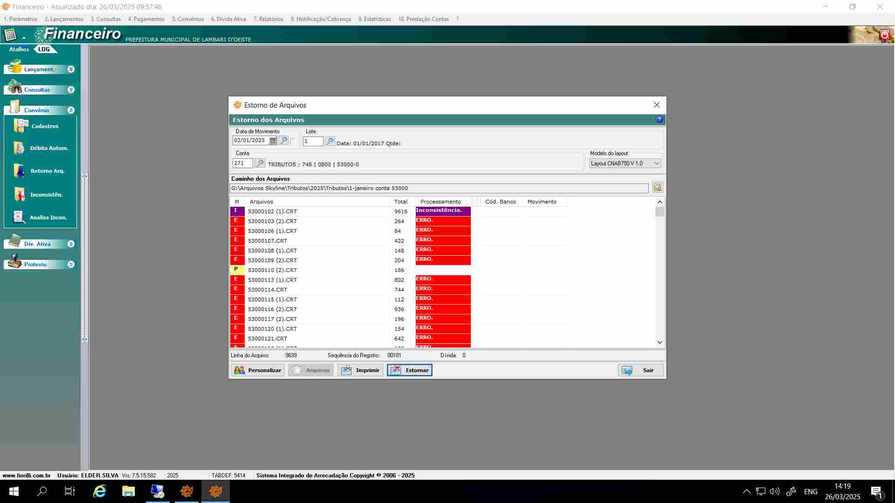Click blue help icon in dialog header
This screenshot has width=895, height=503.
659,120
